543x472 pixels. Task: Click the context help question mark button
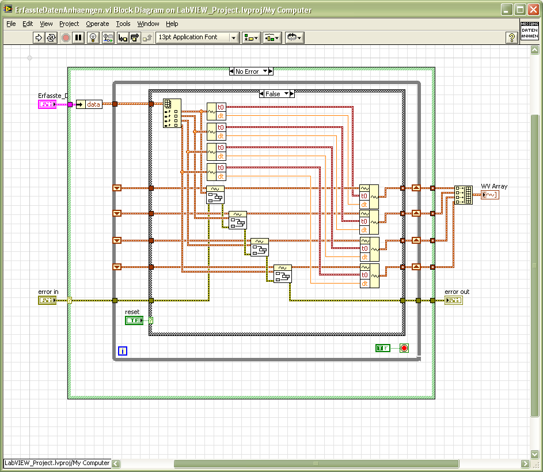511,37
